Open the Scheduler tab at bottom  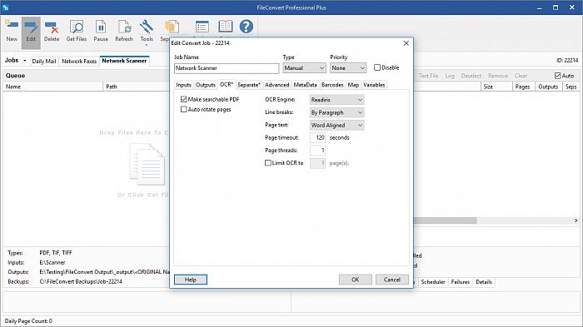433,282
